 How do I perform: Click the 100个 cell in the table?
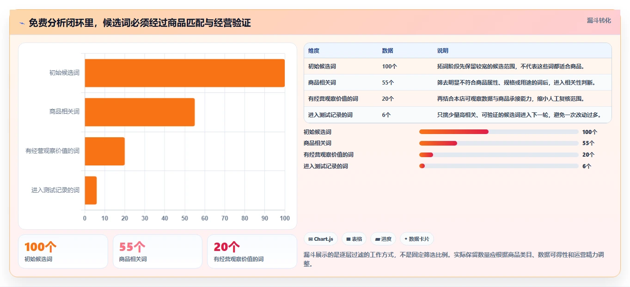click(390, 67)
